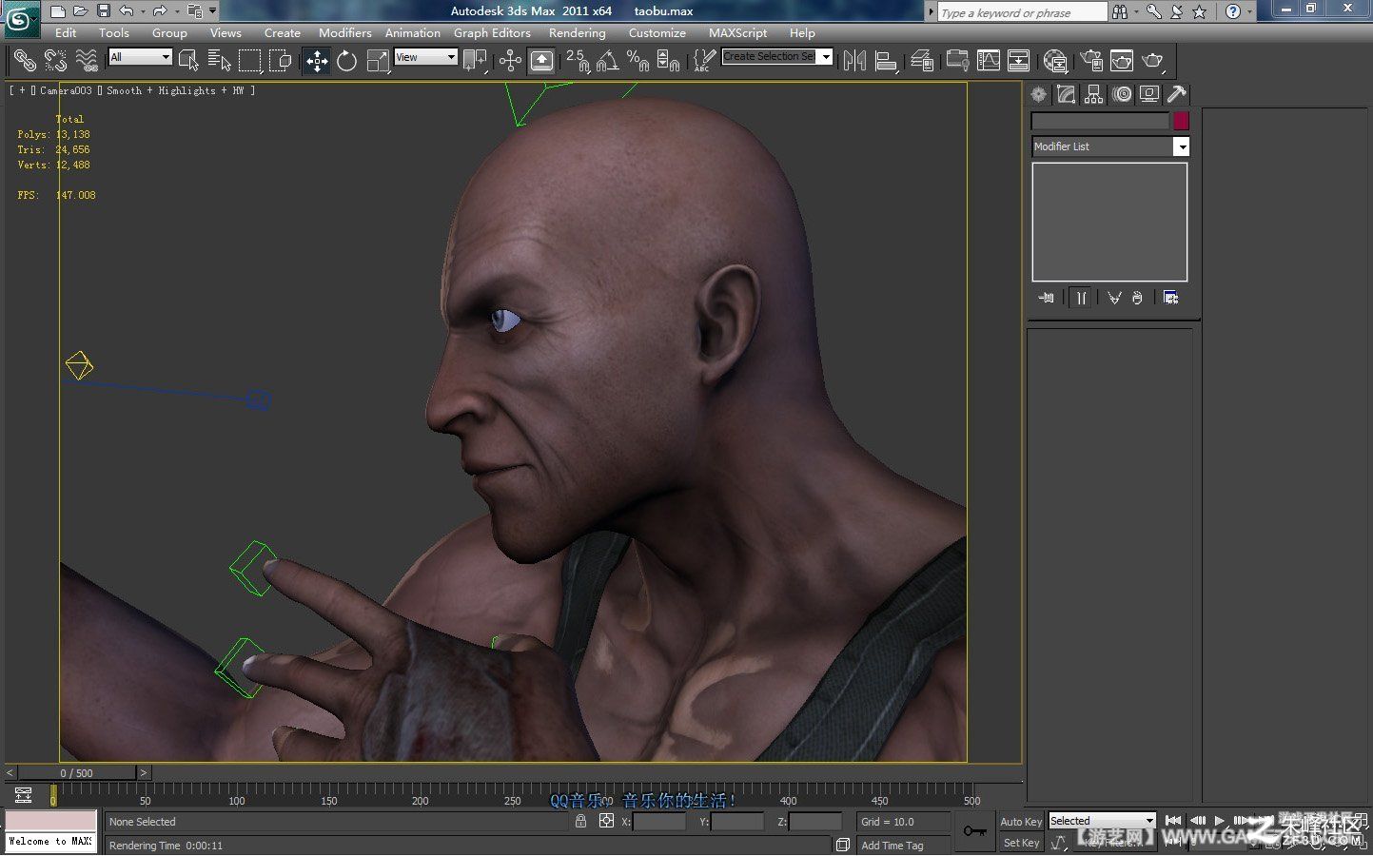Open the Render Setup teapot icon
Viewport: 1373px width, 856px height.
tap(1091, 61)
